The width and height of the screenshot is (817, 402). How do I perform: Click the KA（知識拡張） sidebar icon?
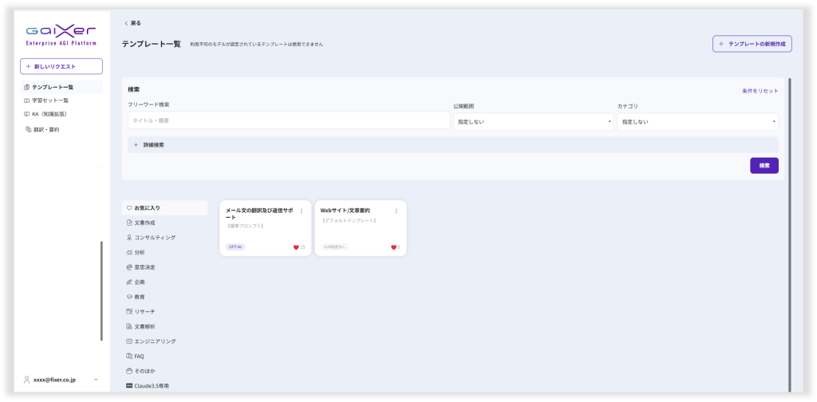(x=26, y=113)
